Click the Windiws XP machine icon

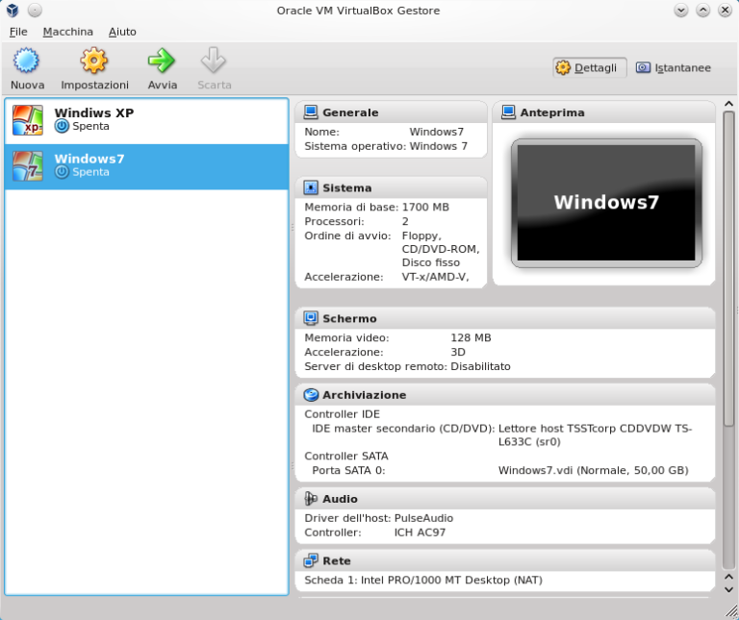27,119
